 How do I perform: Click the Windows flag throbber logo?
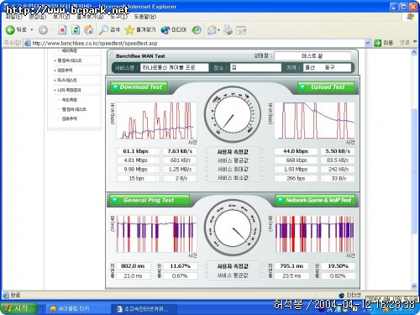pos(411,17)
